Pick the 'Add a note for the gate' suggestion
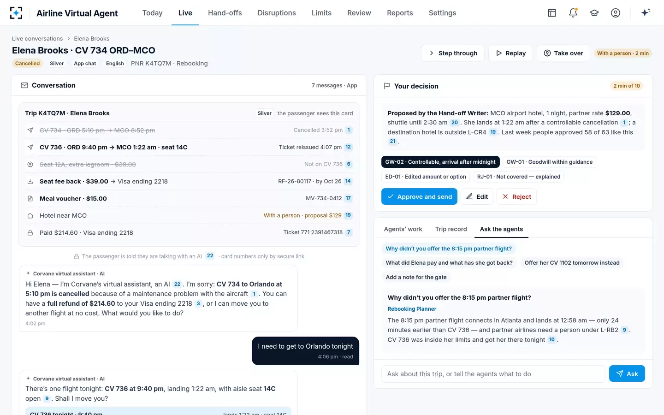 [416, 277]
